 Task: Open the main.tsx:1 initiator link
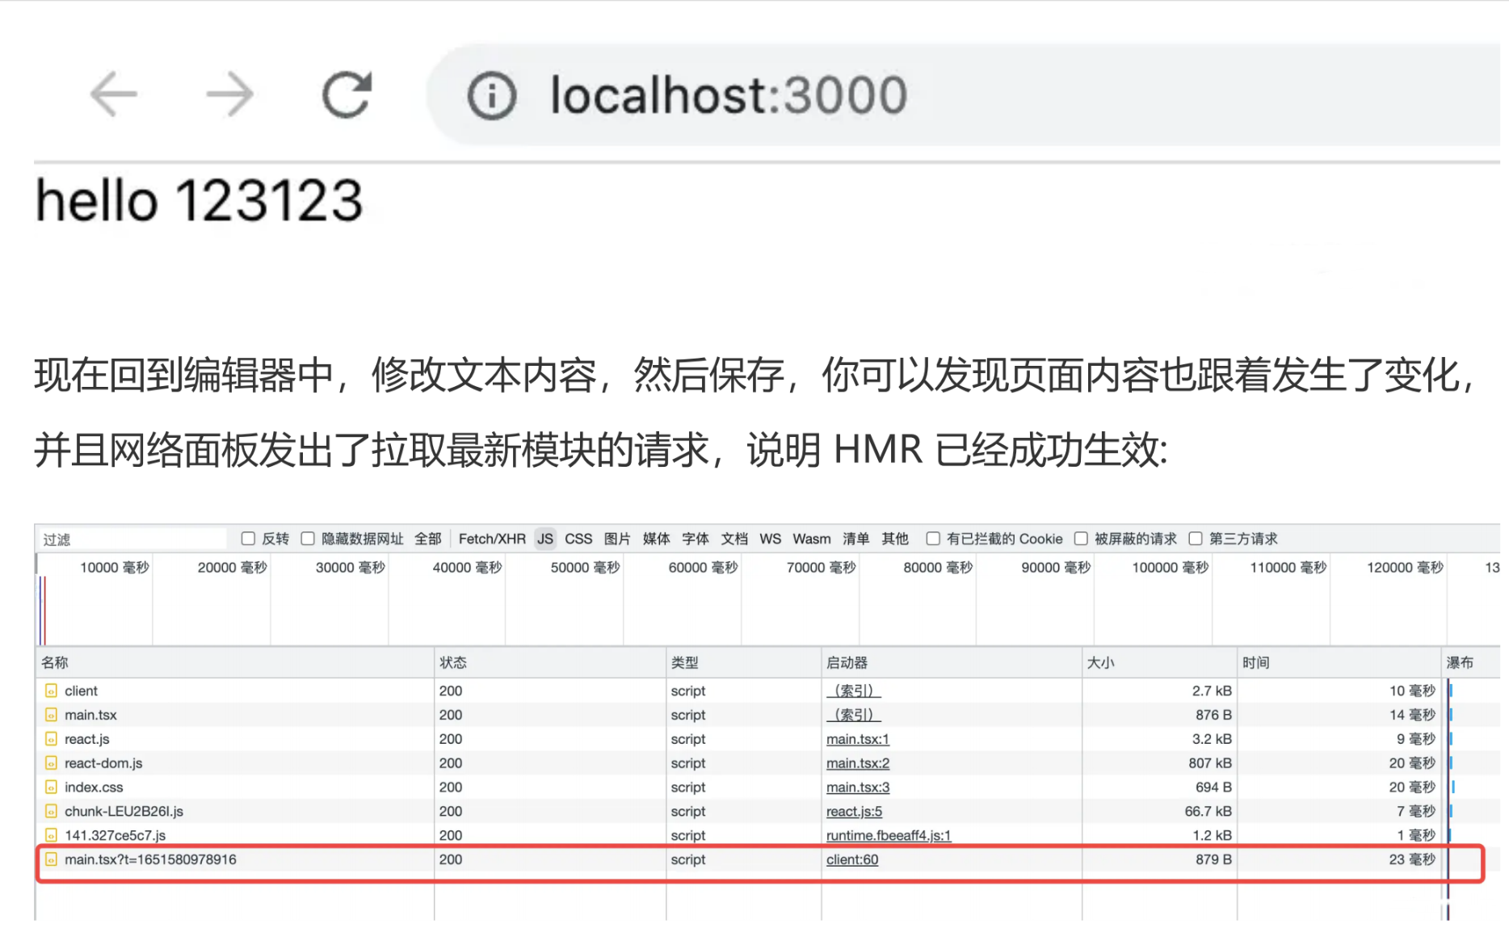(857, 739)
